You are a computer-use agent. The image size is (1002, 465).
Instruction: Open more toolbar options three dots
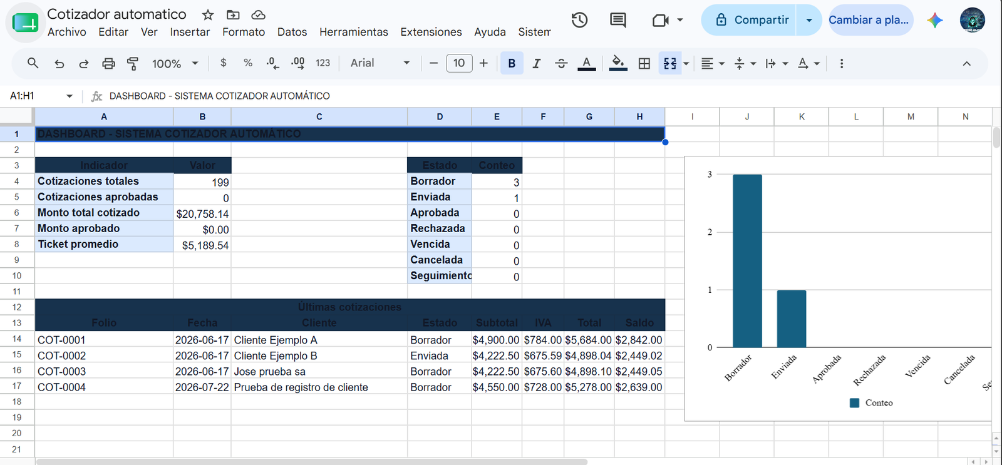coord(841,63)
